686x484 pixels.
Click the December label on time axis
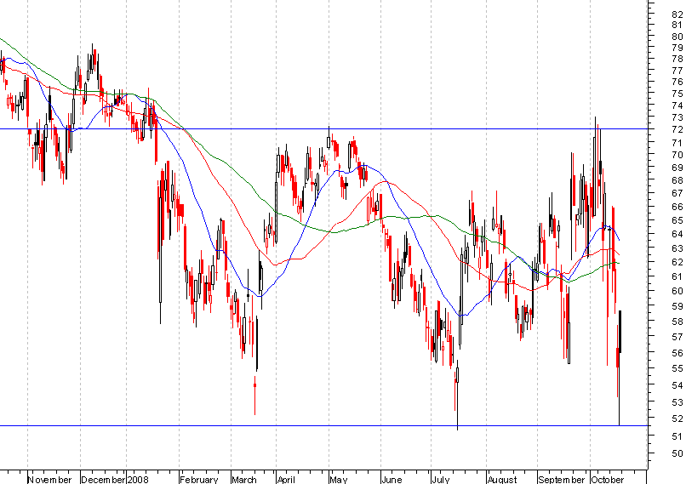[x=103, y=479]
